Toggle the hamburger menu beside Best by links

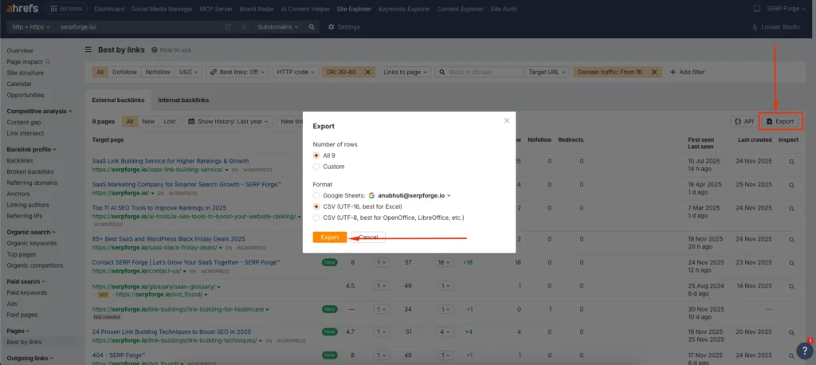(88, 49)
